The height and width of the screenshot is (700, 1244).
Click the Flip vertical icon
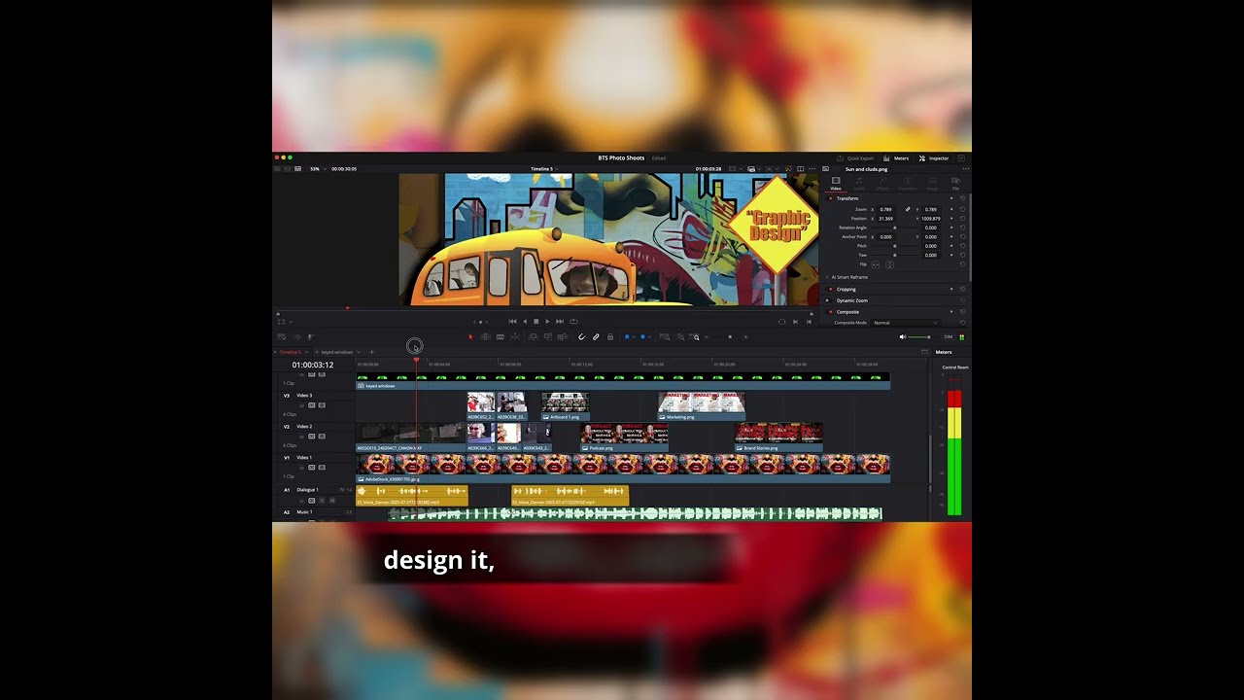[x=889, y=264]
